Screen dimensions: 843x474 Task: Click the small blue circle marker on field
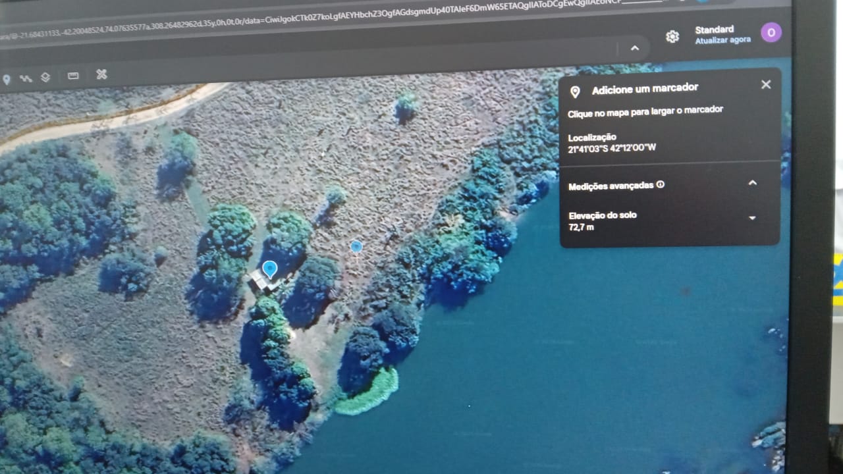(x=356, y=246)
